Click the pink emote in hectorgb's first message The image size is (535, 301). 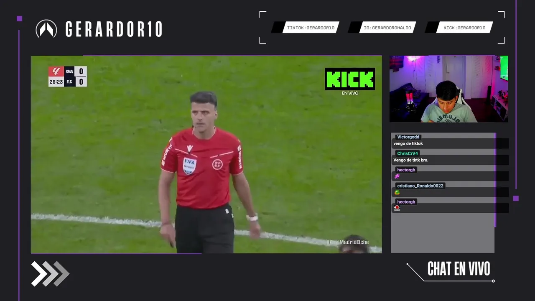[397, 176]
